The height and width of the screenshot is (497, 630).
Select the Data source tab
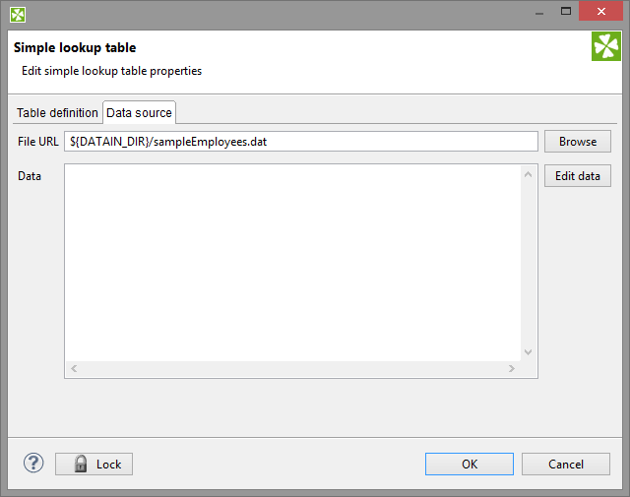click(139, 113)
